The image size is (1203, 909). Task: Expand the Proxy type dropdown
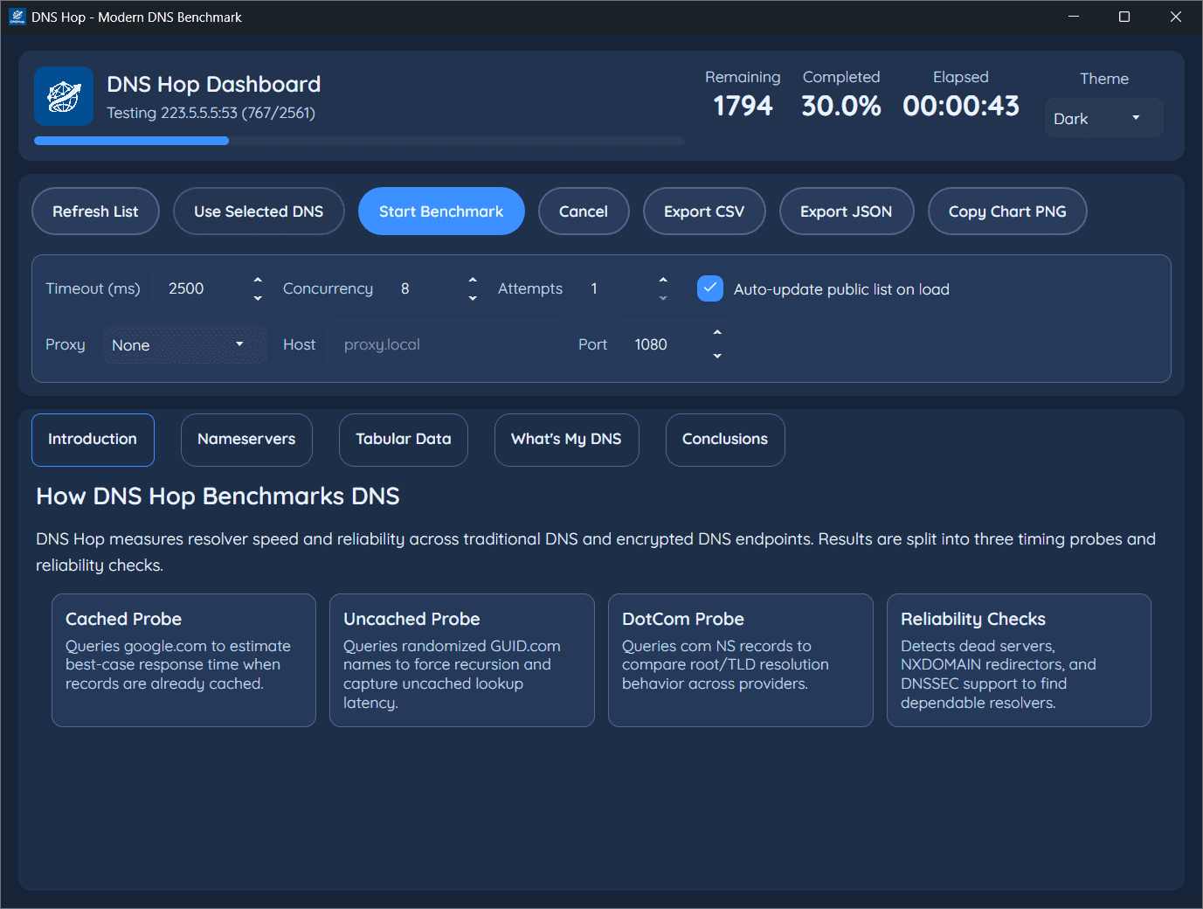tap(183, 345)
